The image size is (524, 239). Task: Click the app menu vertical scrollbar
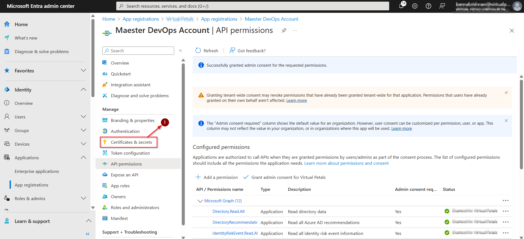[x=183, y=144]
